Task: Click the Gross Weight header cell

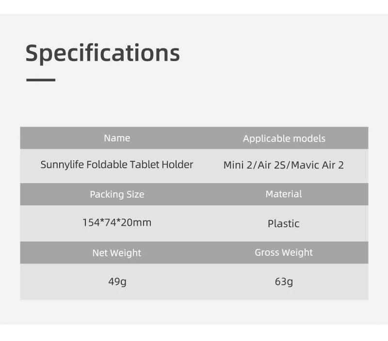Action: (284, 252)
